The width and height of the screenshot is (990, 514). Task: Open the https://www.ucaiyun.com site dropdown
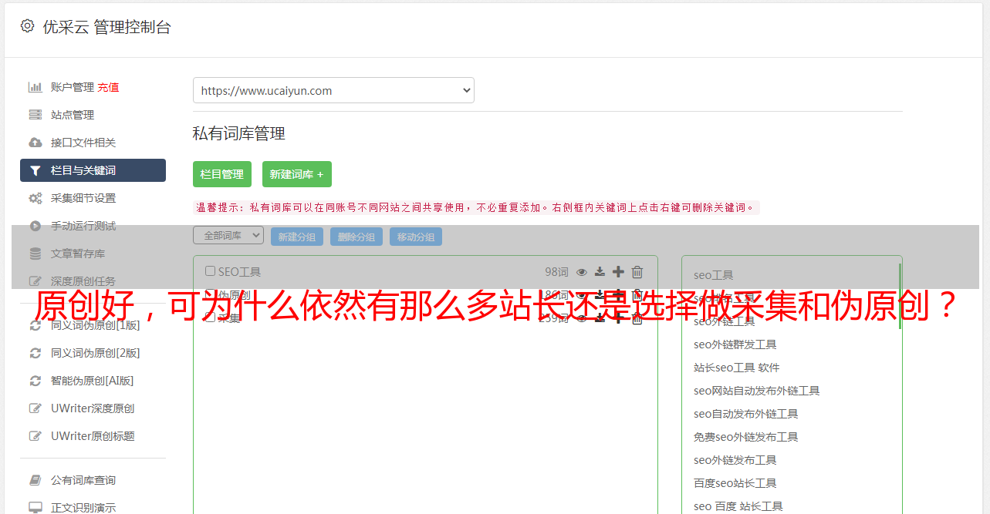click(333, 90)
